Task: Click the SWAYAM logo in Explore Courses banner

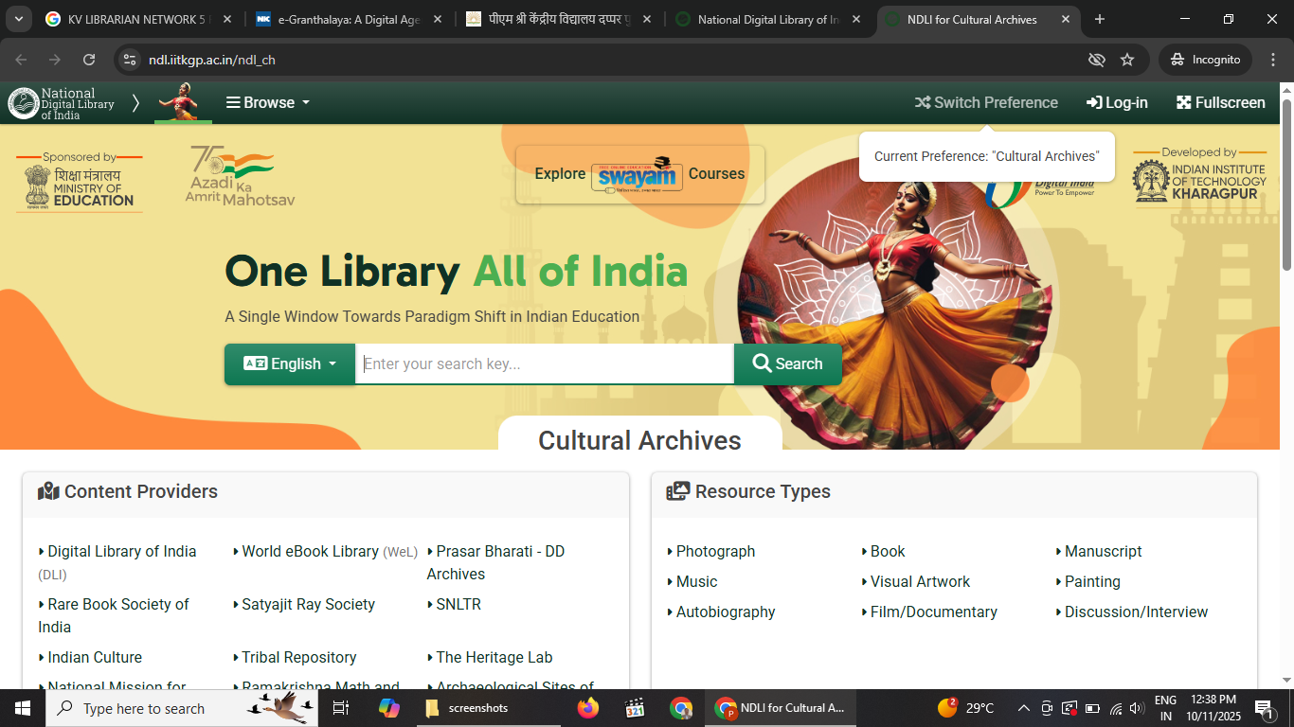Action: tap(637, 175)
